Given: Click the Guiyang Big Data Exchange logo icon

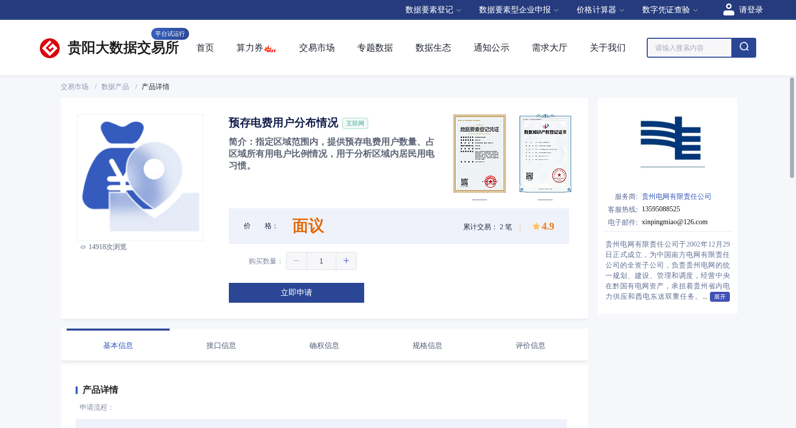Looking at the screenshot, I should coord(50,48).
